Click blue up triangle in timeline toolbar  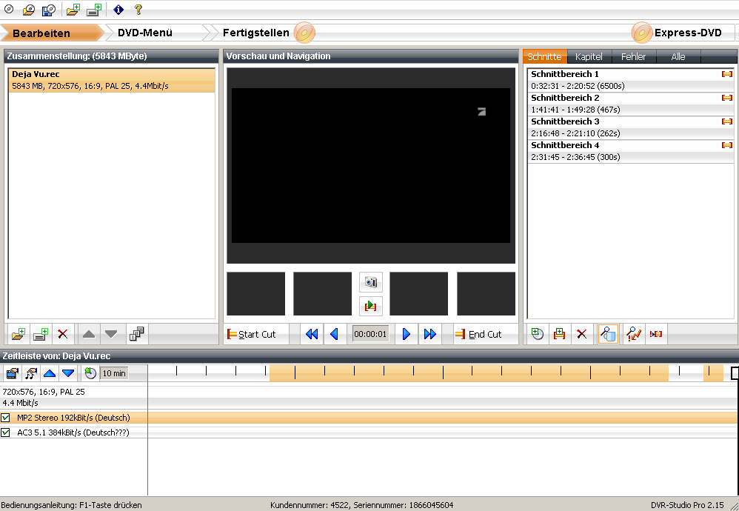(x=49, y=373)
